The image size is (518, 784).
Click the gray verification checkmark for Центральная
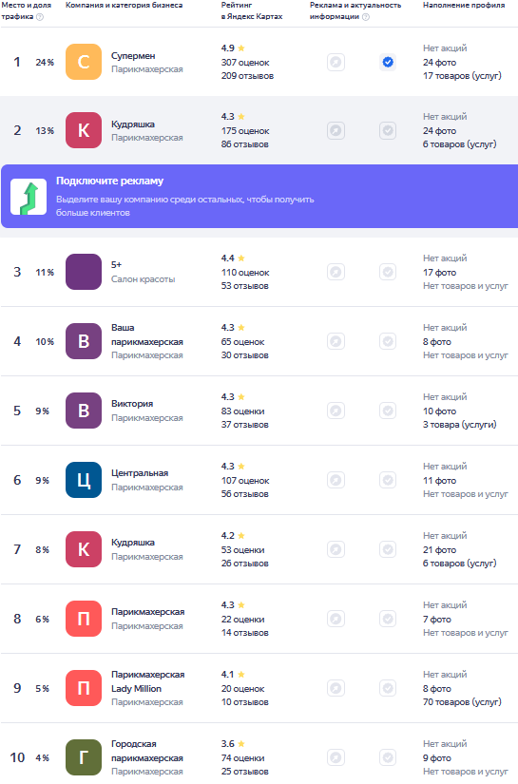click(x=388, y=480)
